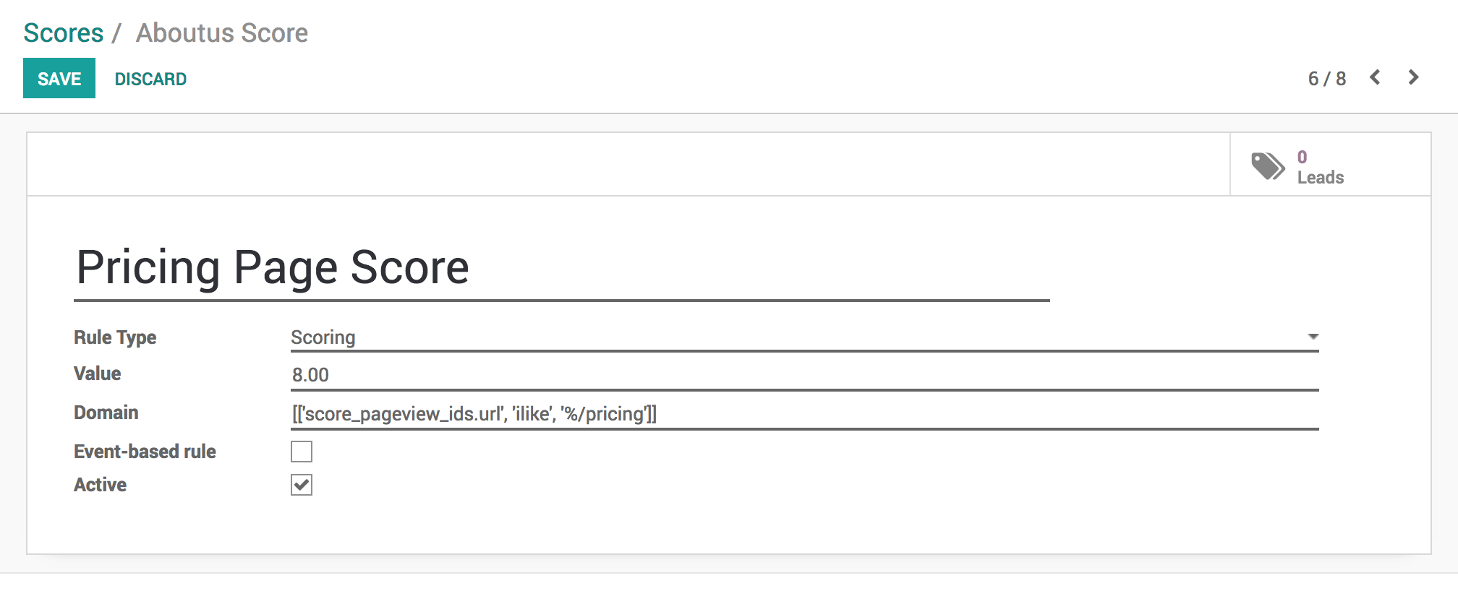Open the Rule Type Scoring combo box
The image size is (1458, 604).
(796, 337)
